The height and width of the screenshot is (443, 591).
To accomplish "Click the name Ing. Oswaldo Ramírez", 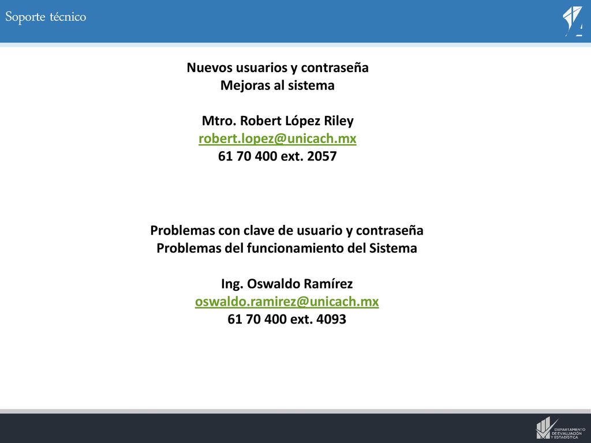I will (287, 284).
